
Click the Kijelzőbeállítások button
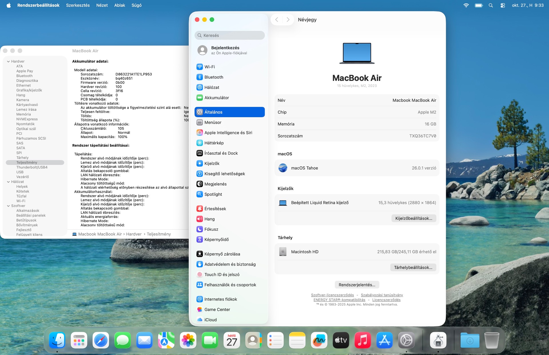tap(413, 218)
